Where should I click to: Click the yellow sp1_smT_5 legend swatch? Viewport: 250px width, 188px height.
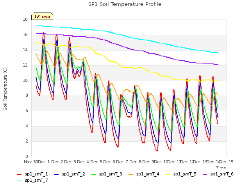click(x=168, y=175)
